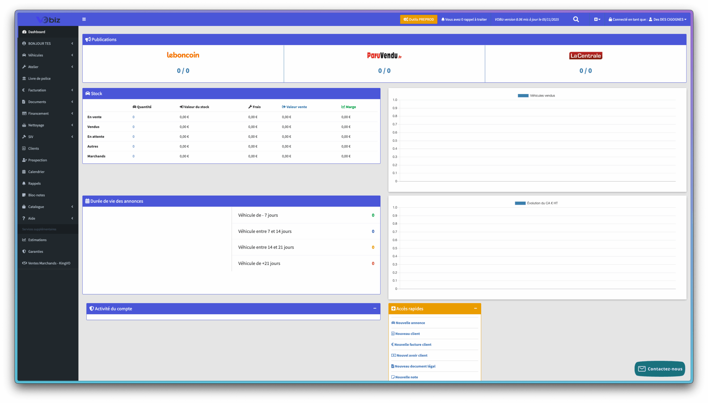
Task: Open the Prospection page
Action: click(x=37, y=160)
